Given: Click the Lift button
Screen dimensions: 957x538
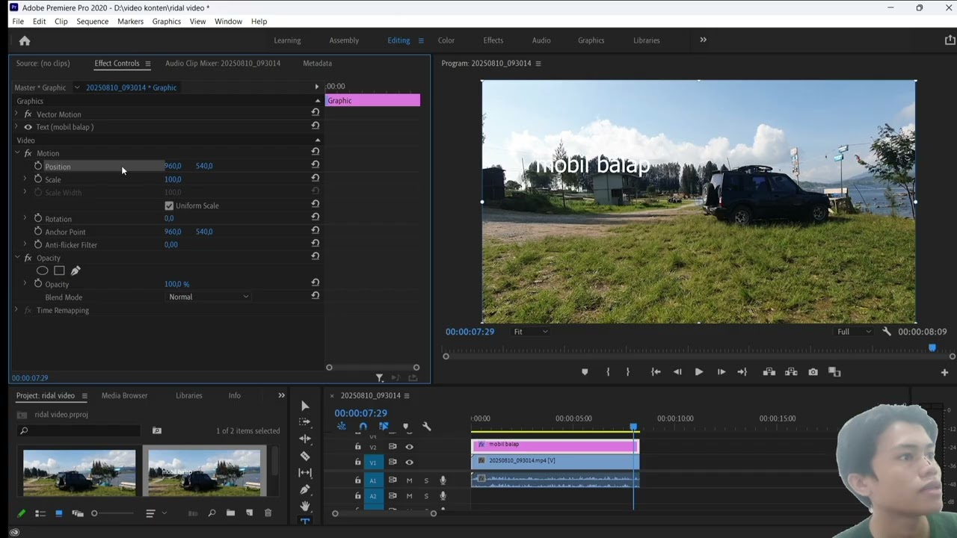Looking at the screenshot, I should (x=769, y=372).
